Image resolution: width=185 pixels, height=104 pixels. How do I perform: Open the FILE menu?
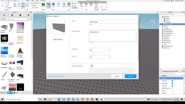[x=2, y=1]
